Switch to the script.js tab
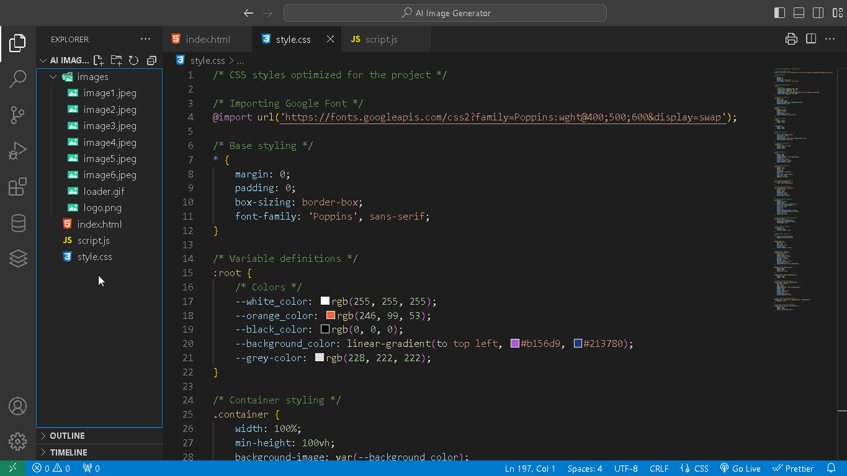Screen dimensions: 847x476 380,38
